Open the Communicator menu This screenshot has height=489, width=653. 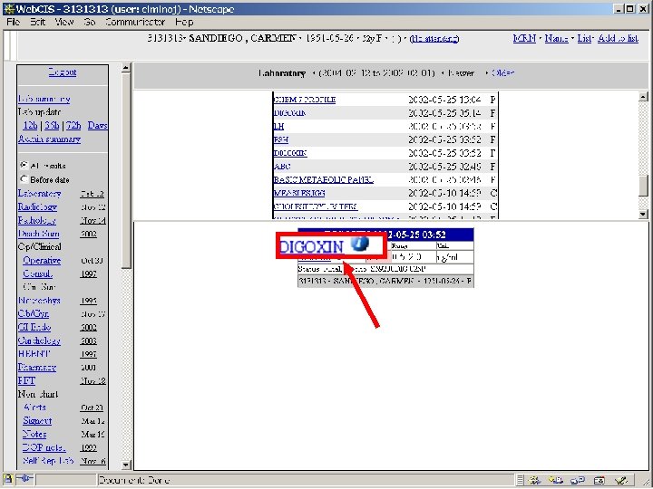pyautogui.click(x=135, y=22)
